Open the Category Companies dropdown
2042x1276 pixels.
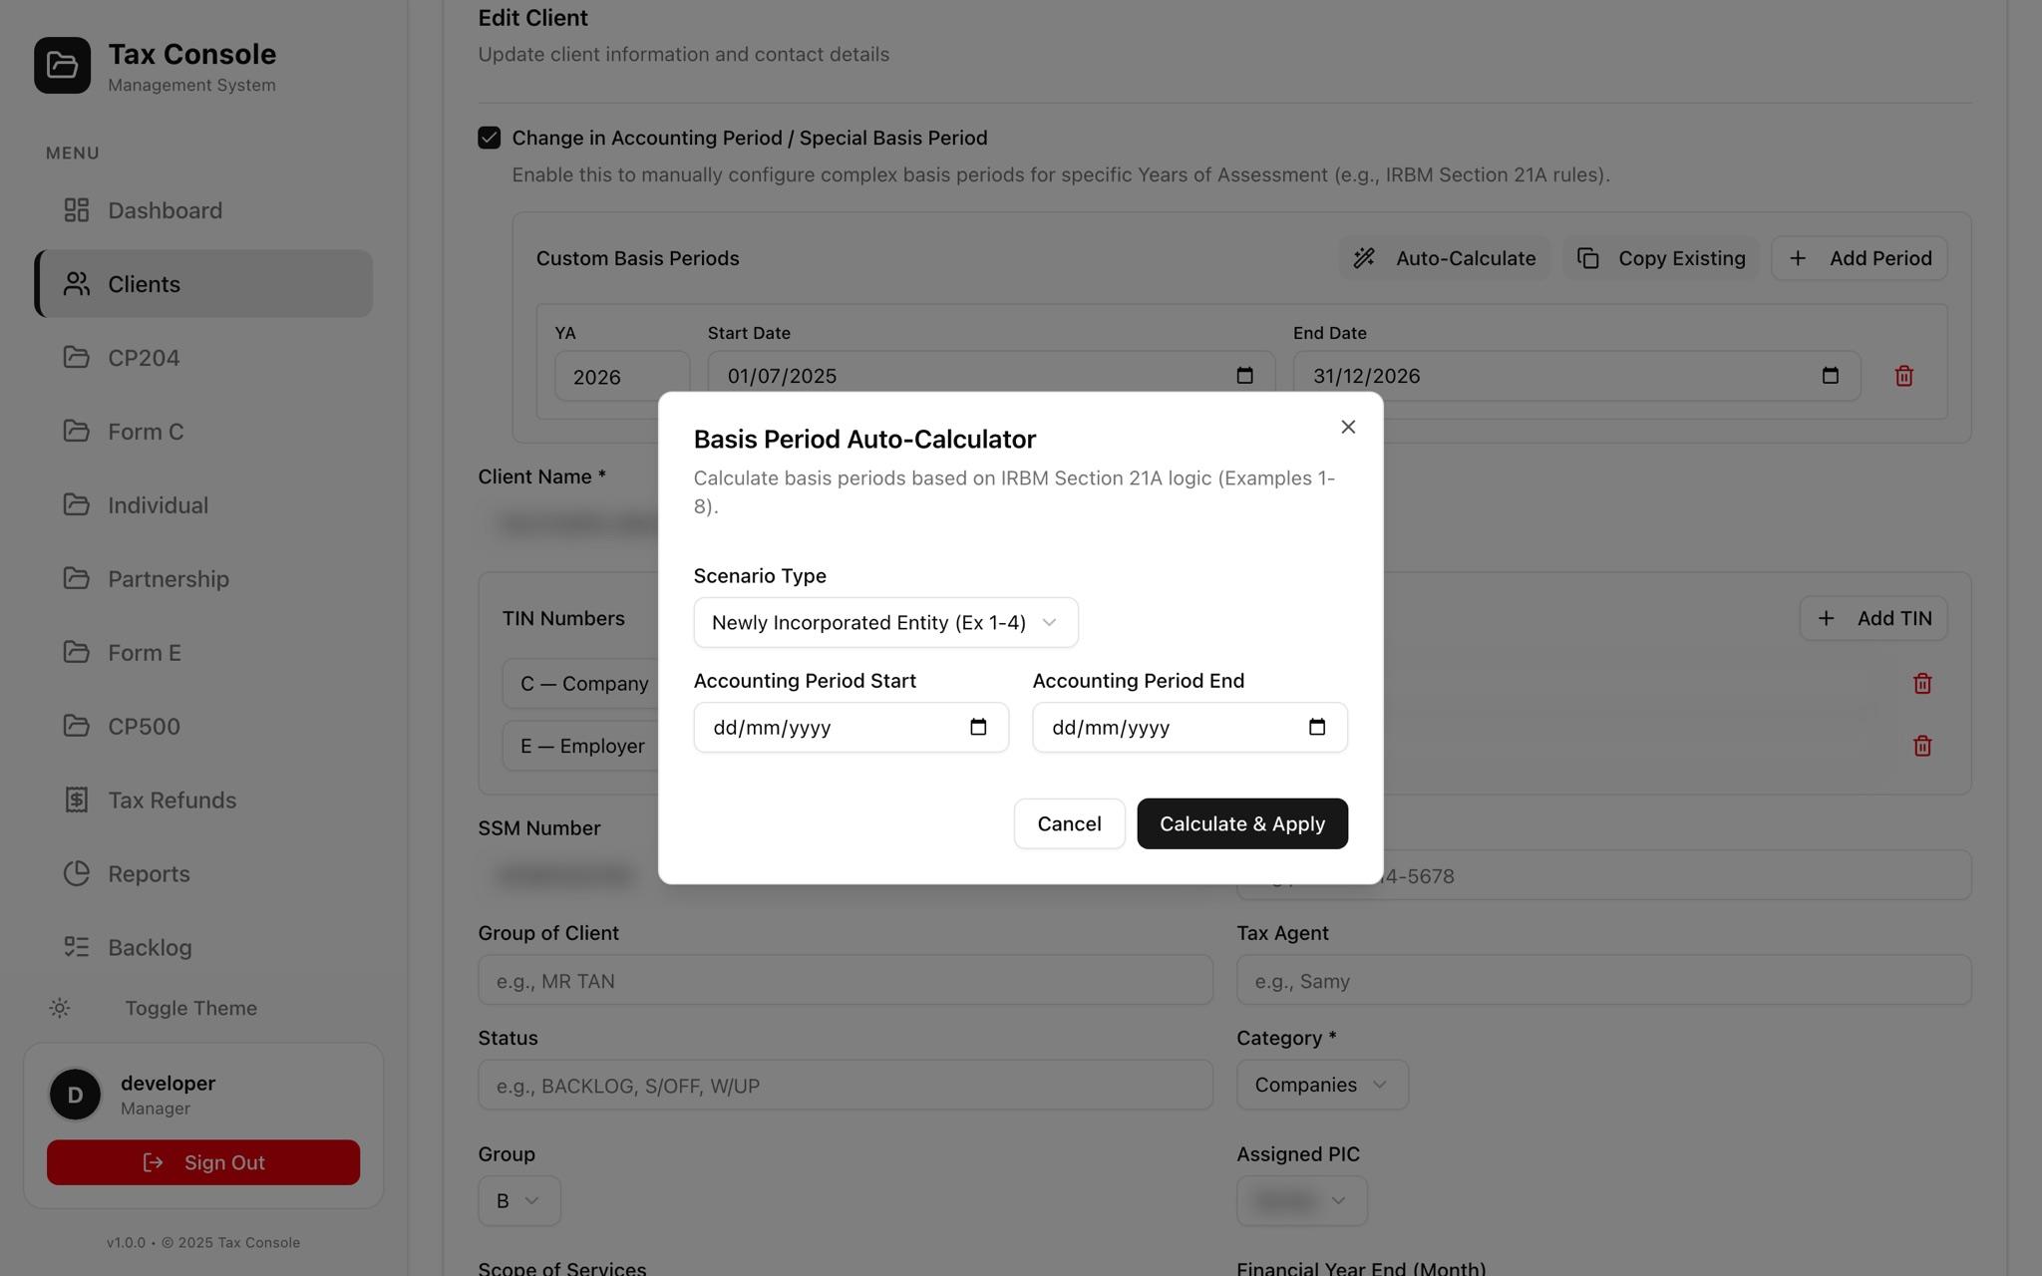coord(1322,1085)
